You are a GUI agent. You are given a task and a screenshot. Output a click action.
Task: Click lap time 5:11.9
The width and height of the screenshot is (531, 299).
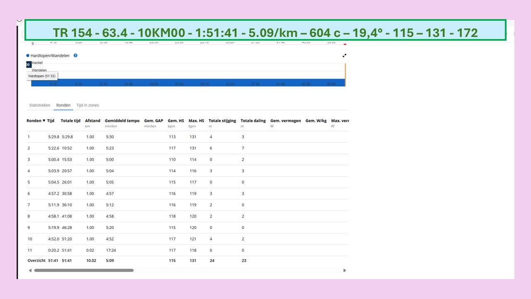point(54,205)
